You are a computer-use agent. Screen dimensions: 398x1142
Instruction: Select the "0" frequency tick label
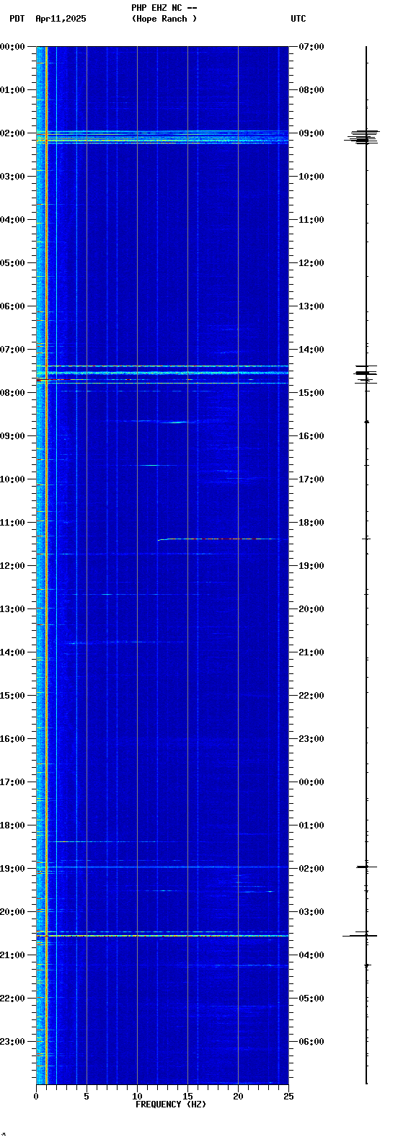coord(36,1097)
